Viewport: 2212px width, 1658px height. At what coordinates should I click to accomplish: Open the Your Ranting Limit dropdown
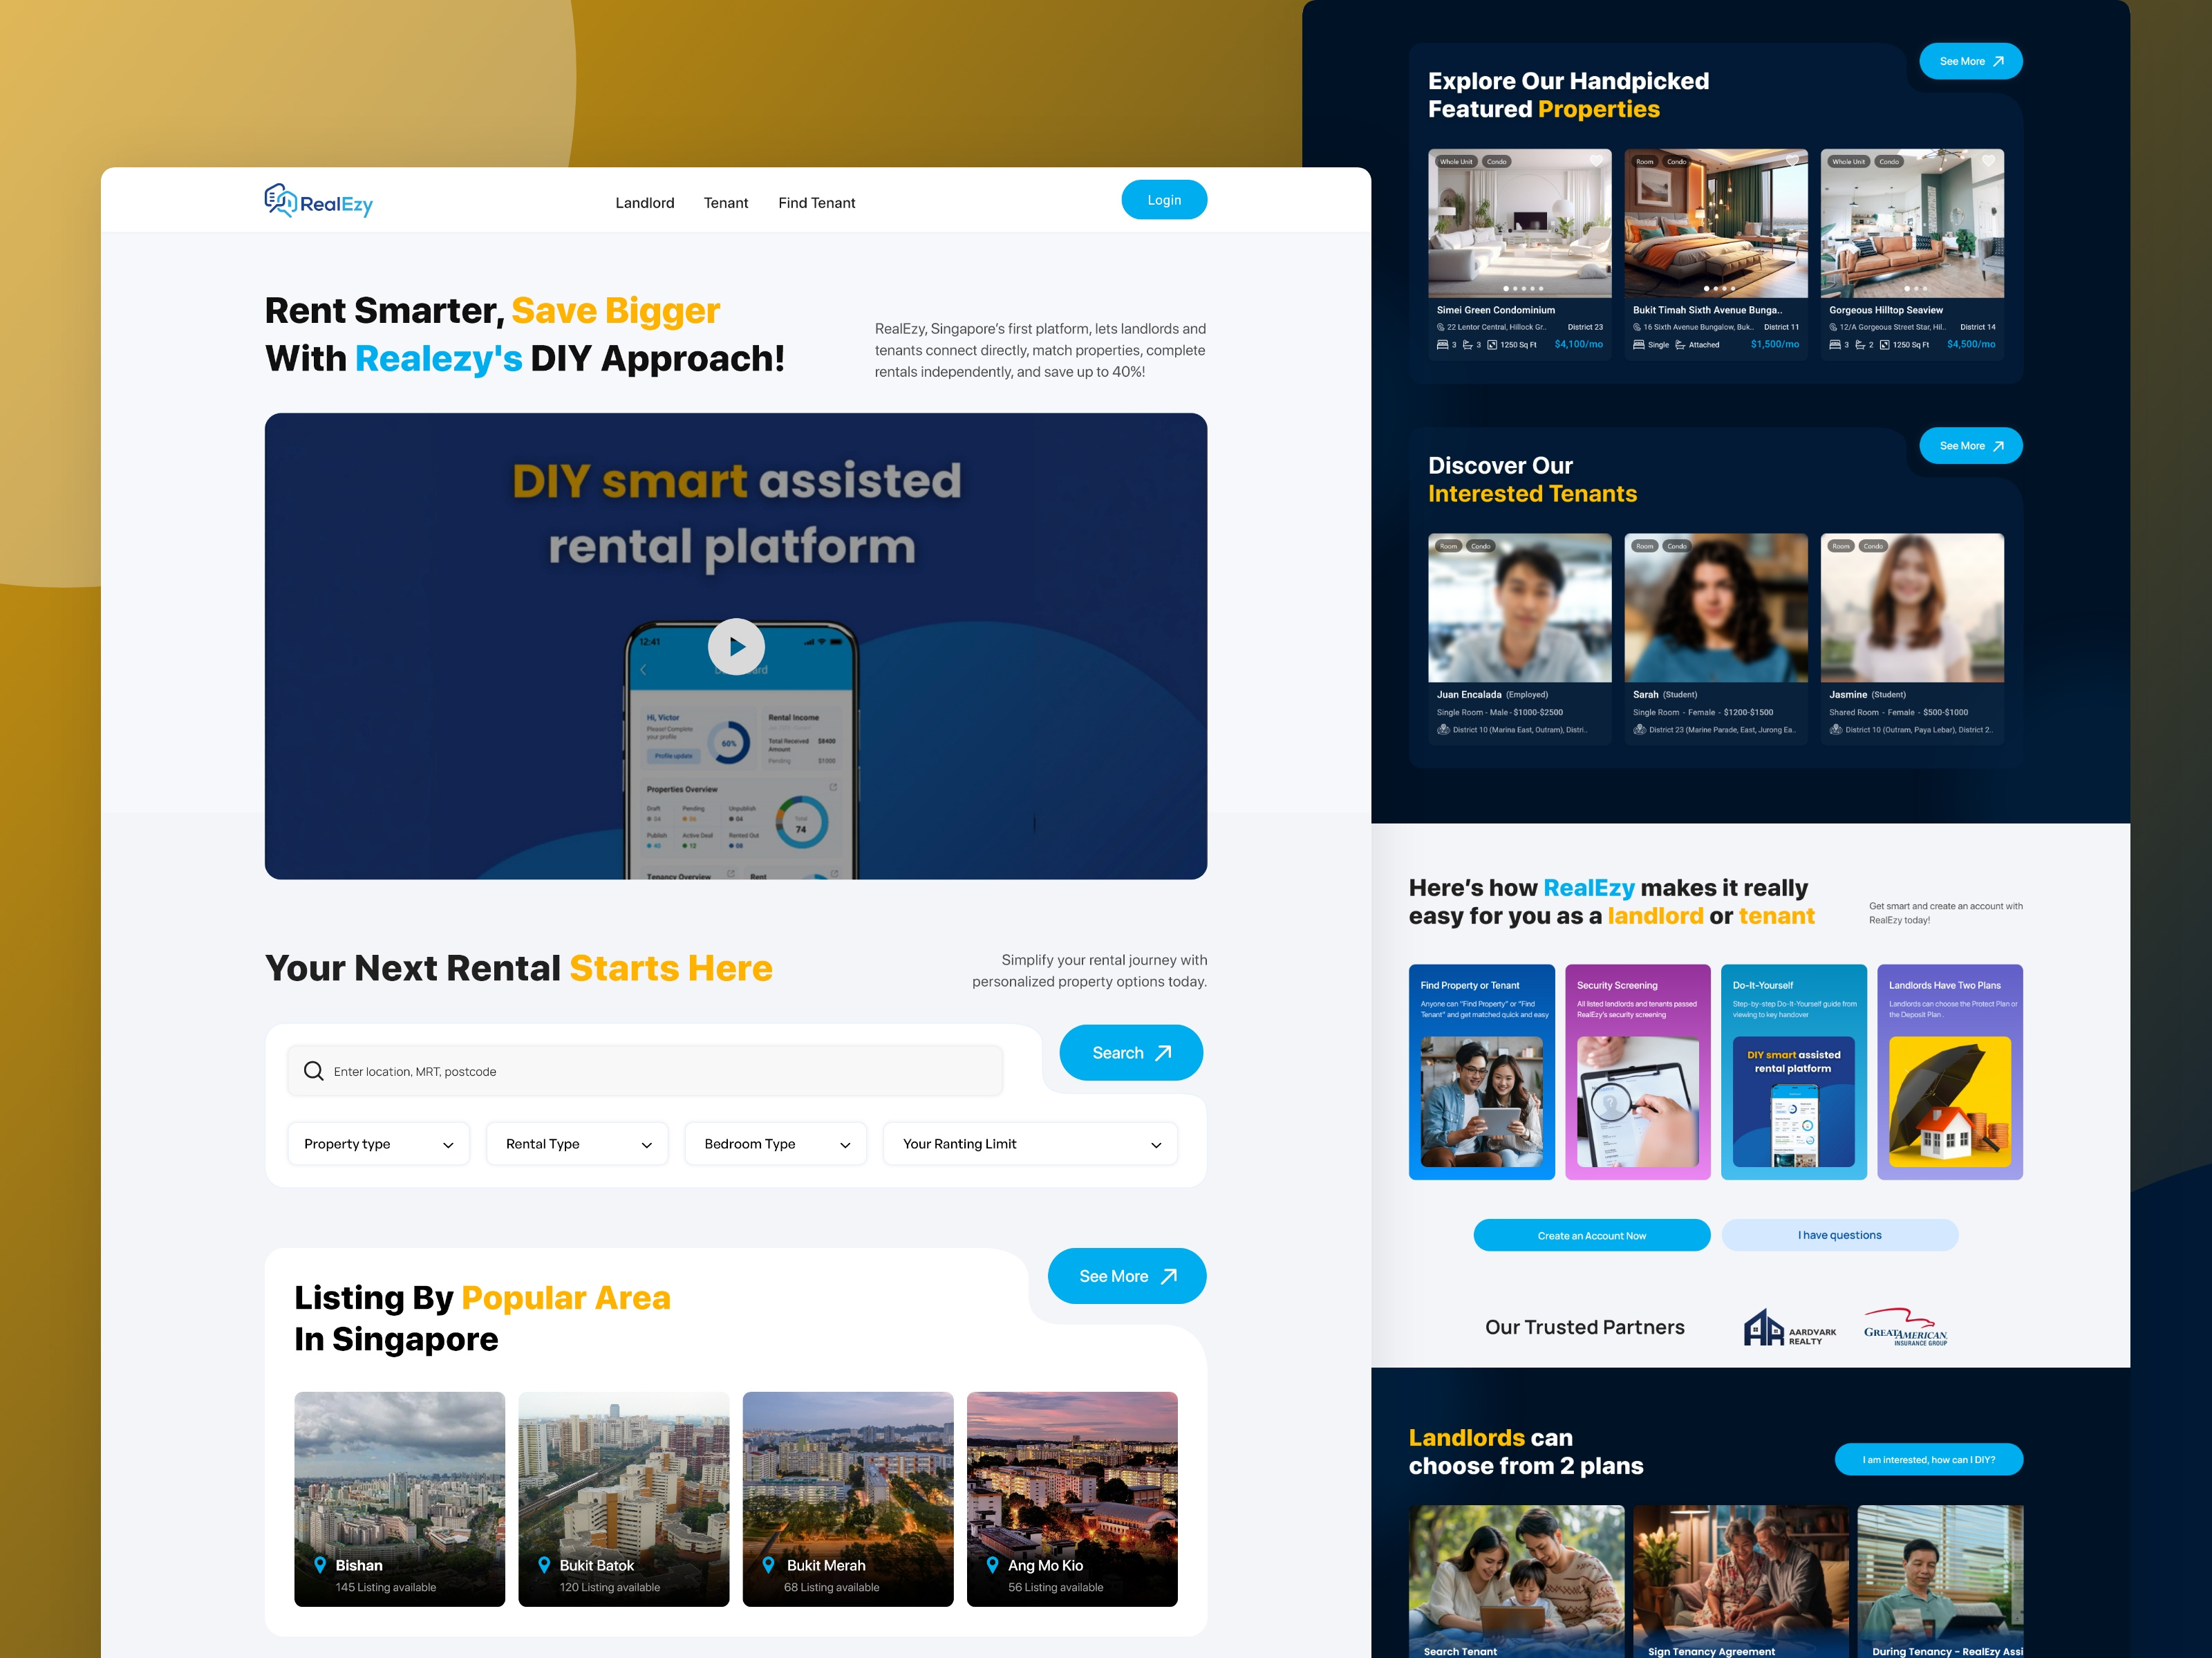point(1030,1144)
